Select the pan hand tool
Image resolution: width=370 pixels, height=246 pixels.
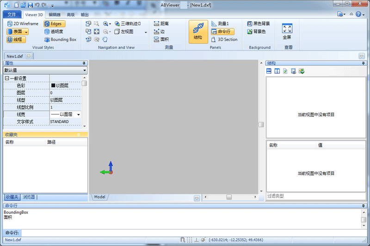[105, 39]
